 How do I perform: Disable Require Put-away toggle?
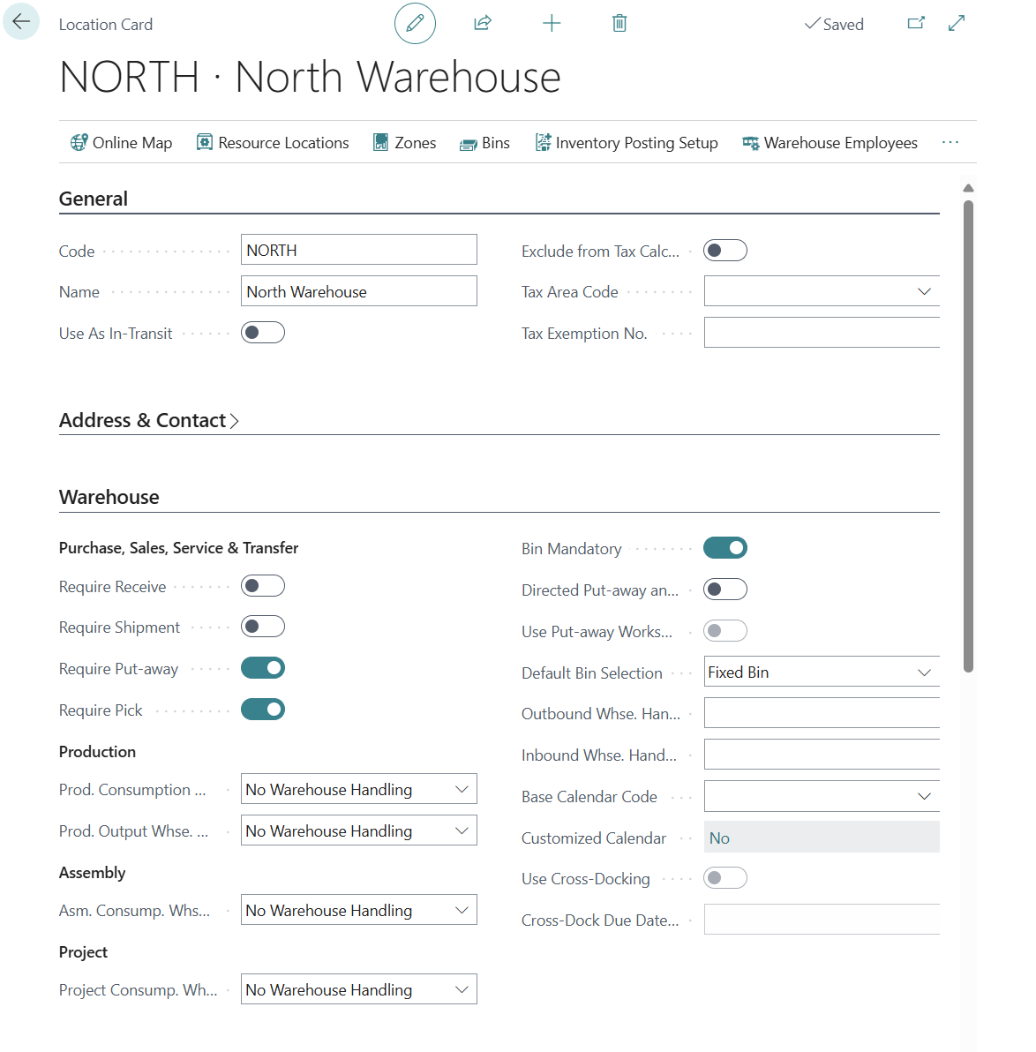263,668
